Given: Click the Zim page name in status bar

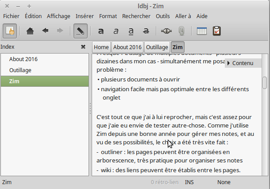Looking at the screenshot, I should pyautogui.click(x=7, y=182).
